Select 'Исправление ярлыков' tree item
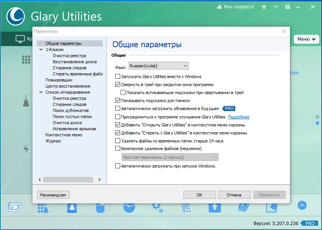This screenshot has width=322, height=230. point(74,129)
